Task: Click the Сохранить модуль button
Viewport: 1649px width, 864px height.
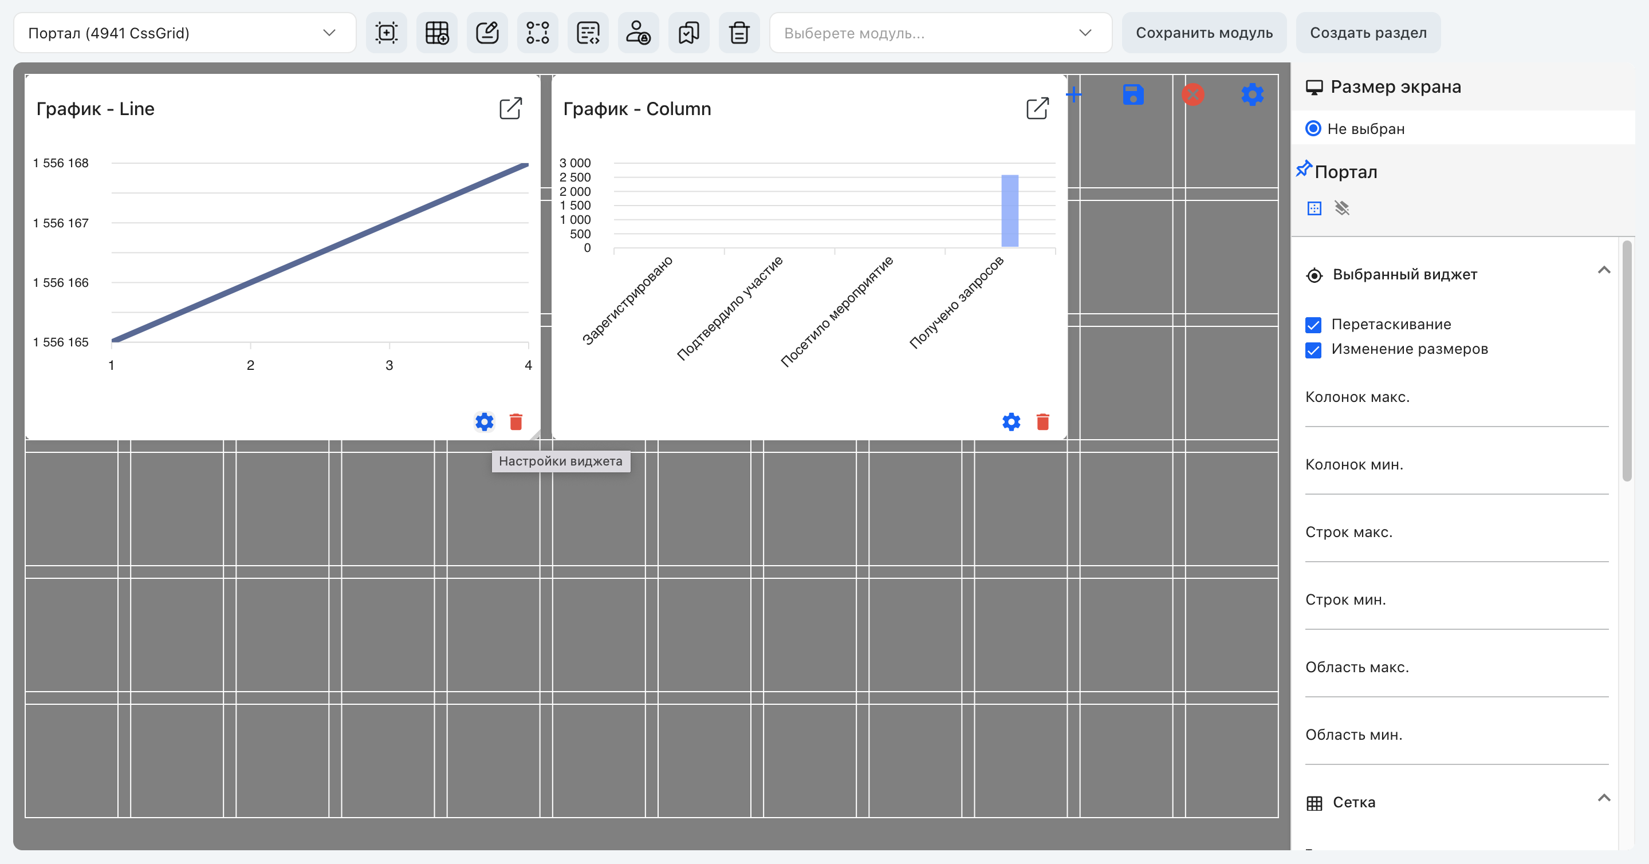Action: 1204,33
